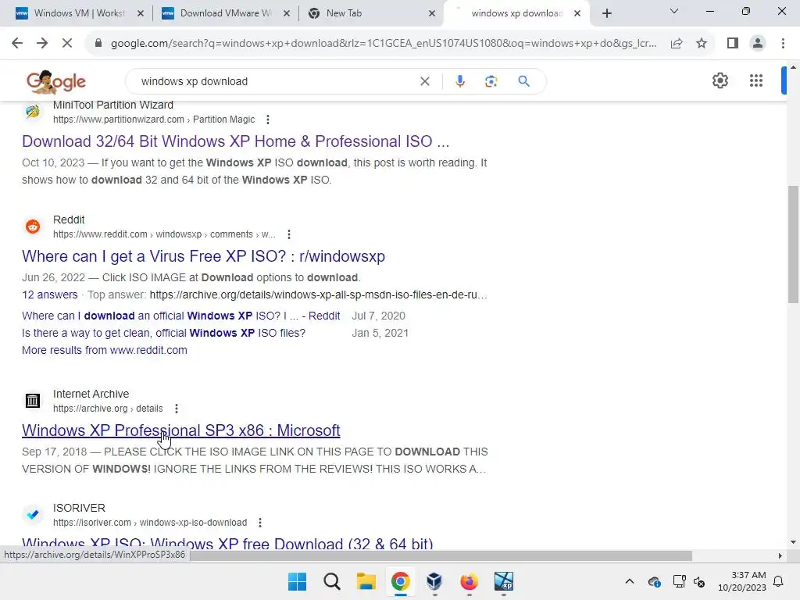Clear the Google search box text
Image resolution: width=800 pixels, height=600 pixels.
point(424,81)
